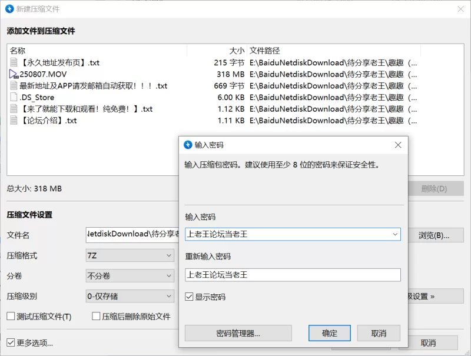The image size is (471, 356).
Task: Click the 【永久地址发布页】.txt file icon
Action: point(14,62)
